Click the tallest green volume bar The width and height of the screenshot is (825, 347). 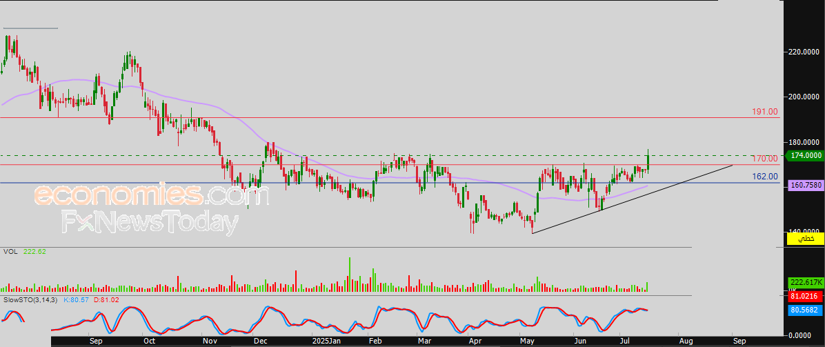[x=349, y=275]
